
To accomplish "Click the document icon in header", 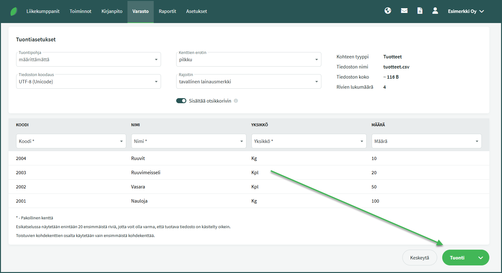I will [420, 11].
